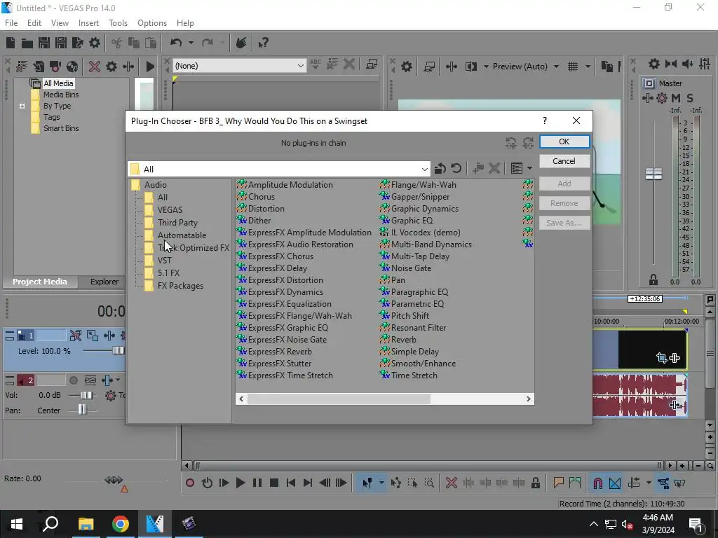The height and width of the screenshot is (538, 718).
Task: Click Cancel in Plug-In Chooser
Action: tap(564, 161)
